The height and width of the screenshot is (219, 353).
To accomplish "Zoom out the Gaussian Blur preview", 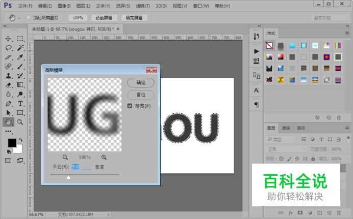I will [x=65, y=157].
